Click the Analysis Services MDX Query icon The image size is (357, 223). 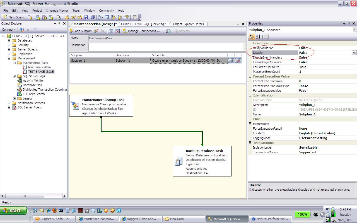pos(38,17)
